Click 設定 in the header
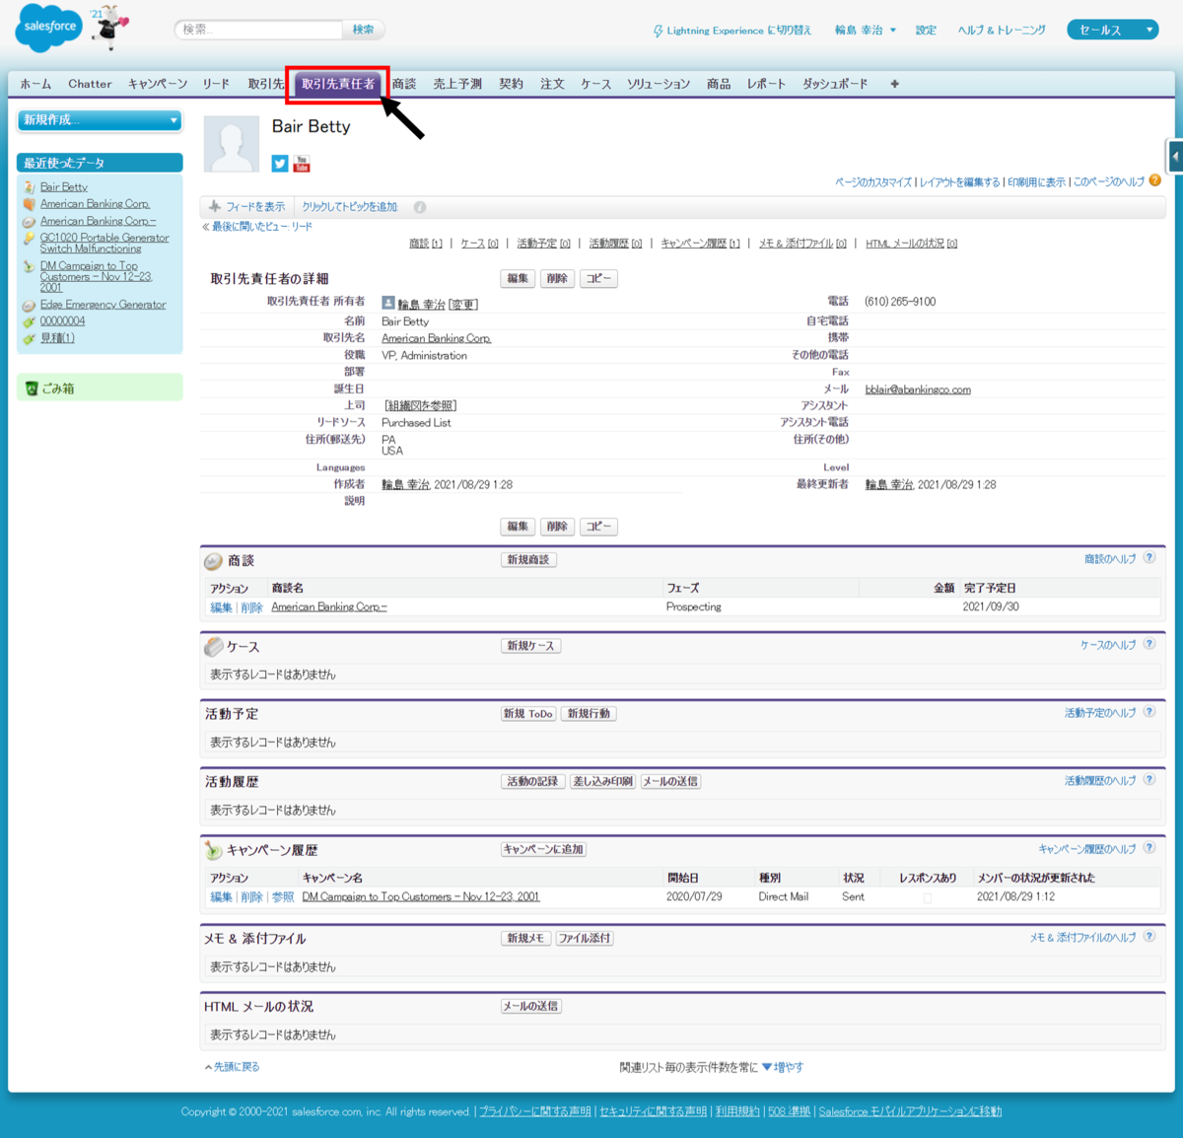The width and height of the screenshot is (1183, 1138). [926, 31]
